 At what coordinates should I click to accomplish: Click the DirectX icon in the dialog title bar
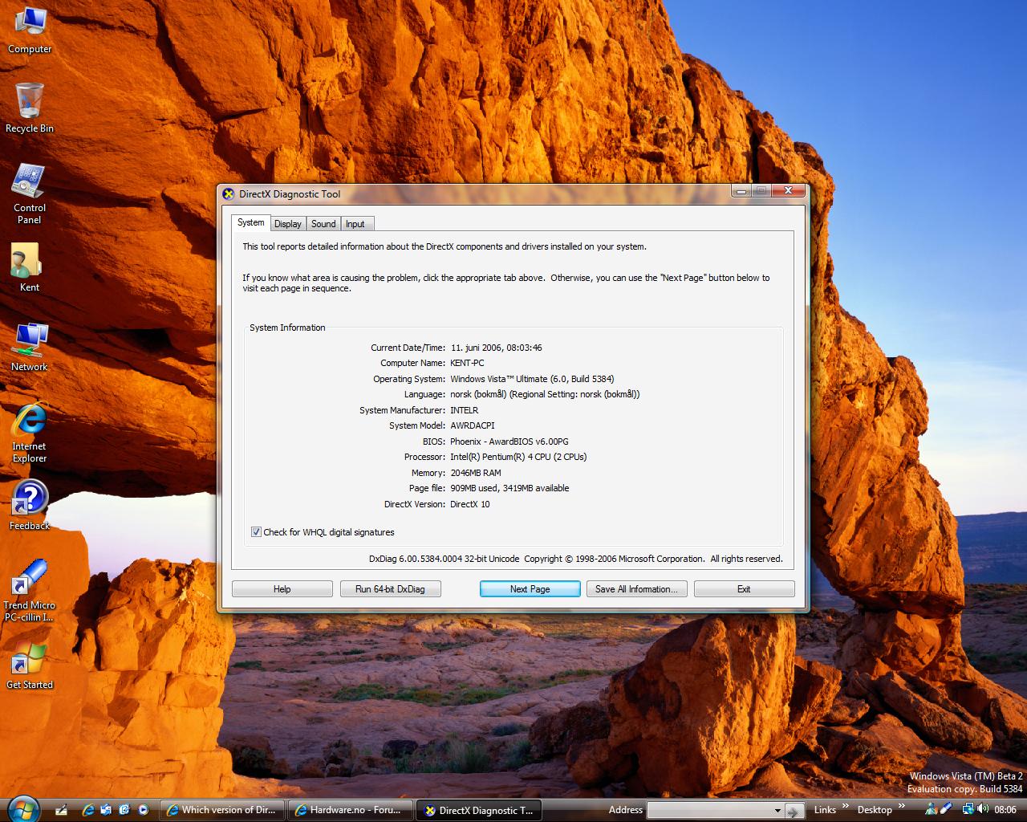coord(229,193)
